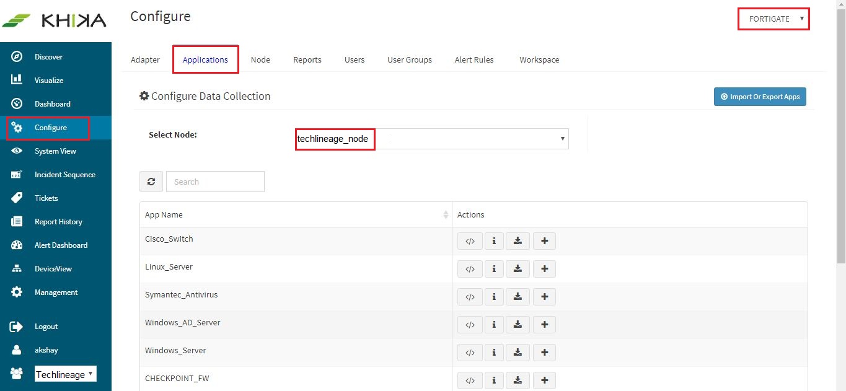Screen dimensions: 846x391
Task: Click plus icon for Windows_Server
Action: (544, 353)
